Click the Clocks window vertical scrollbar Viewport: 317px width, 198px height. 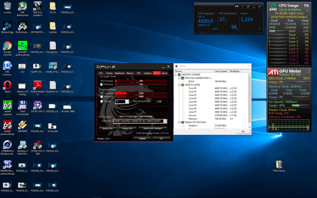coord(249,99)
